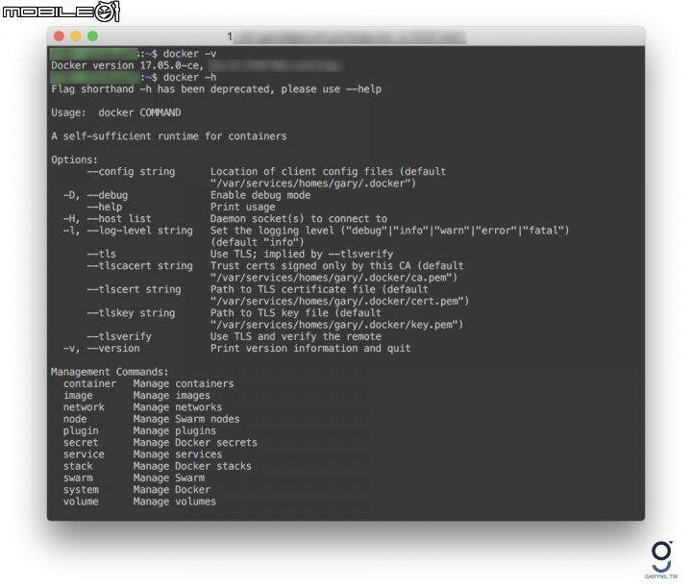The image size is (692, 588).
Task: Click the 'Options:' heading
Action: pos(74,159)
